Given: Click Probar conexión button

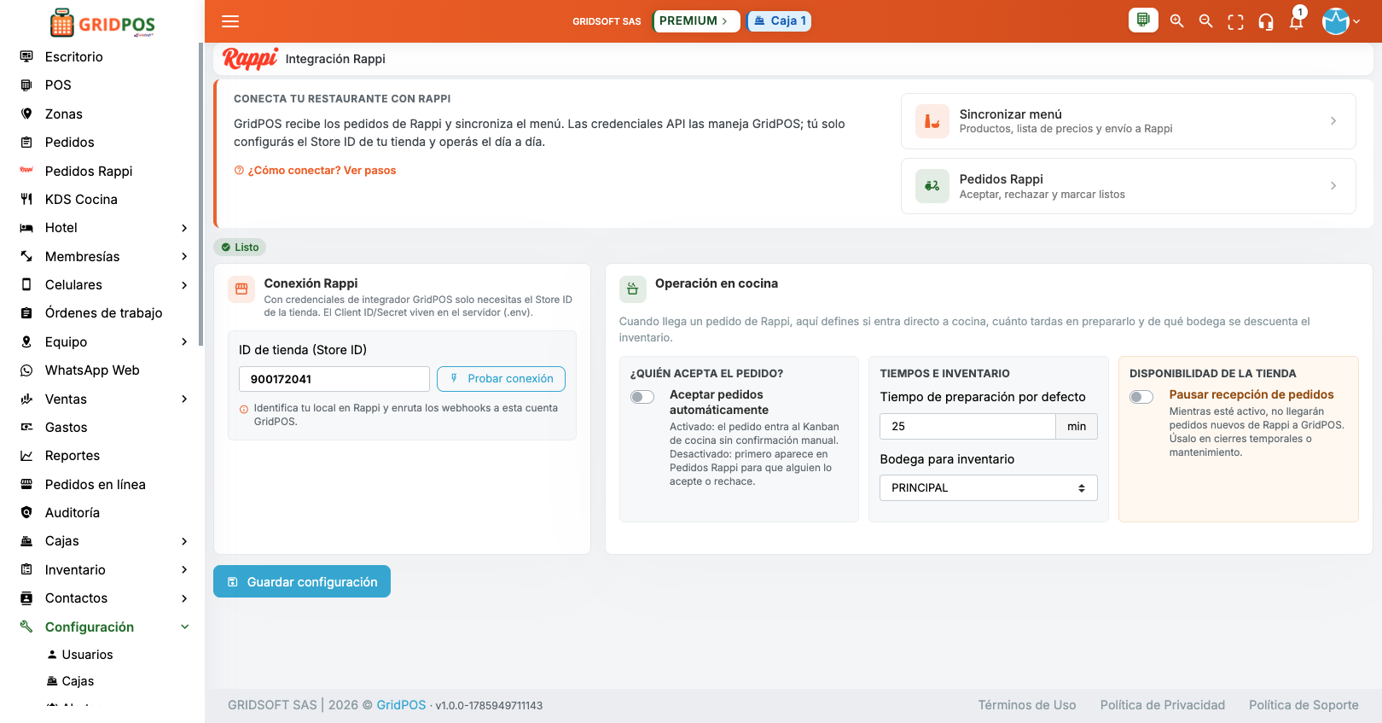Looking at the screenshot, I should point(501,379).
